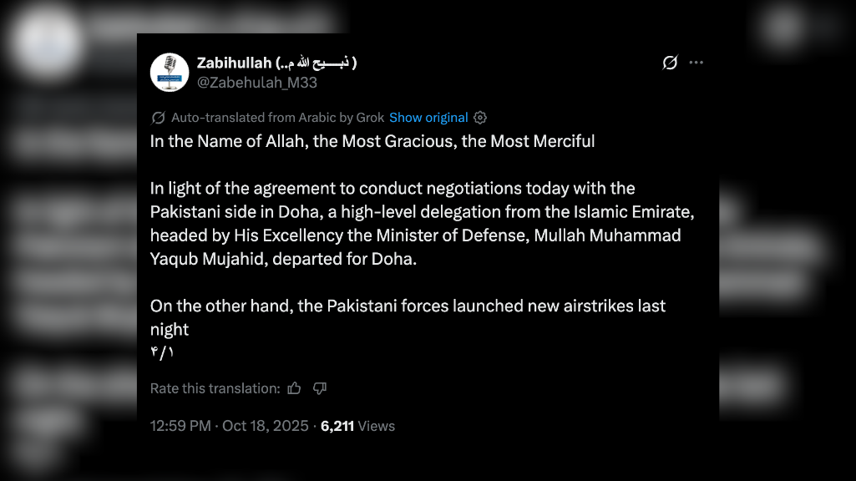Open the three-dot More options menu

(696, 63)
